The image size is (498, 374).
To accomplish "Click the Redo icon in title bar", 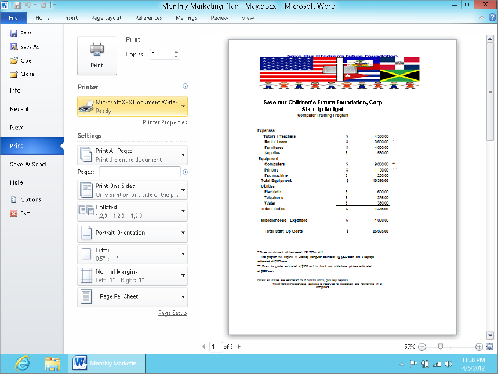I will pos(44,5).
